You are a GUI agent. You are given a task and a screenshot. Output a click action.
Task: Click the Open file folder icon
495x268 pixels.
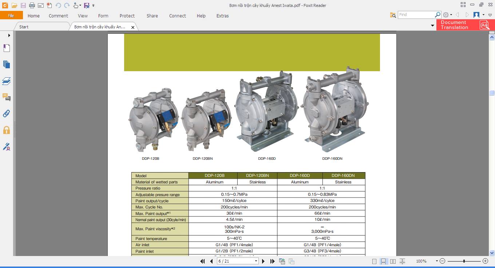click(14, 5)
